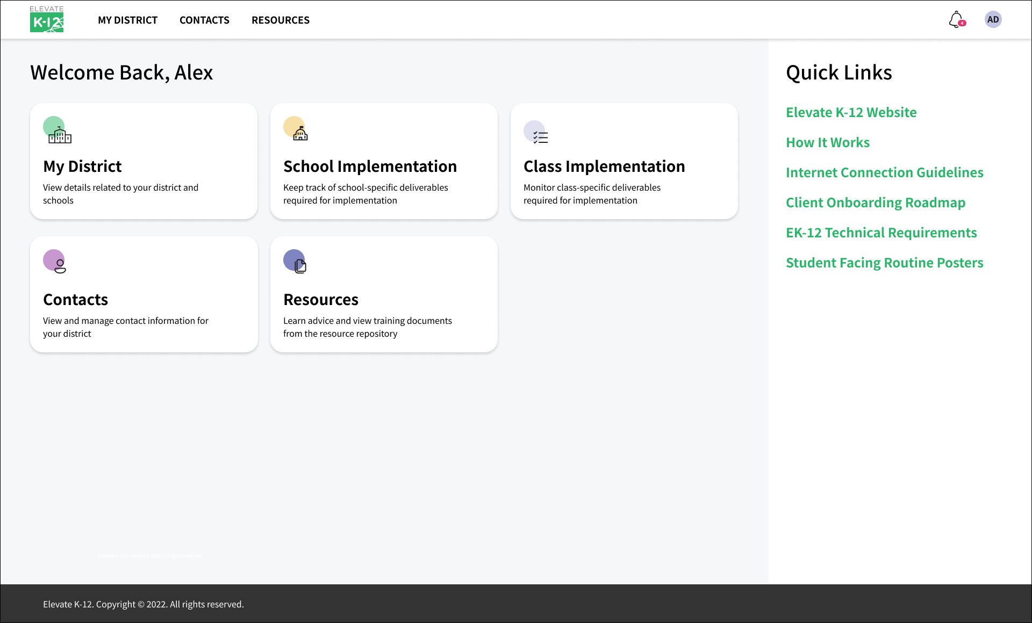Go to CONTACTS in top navigation
This screenshot has width=1032, height=623.
[204, 20]
